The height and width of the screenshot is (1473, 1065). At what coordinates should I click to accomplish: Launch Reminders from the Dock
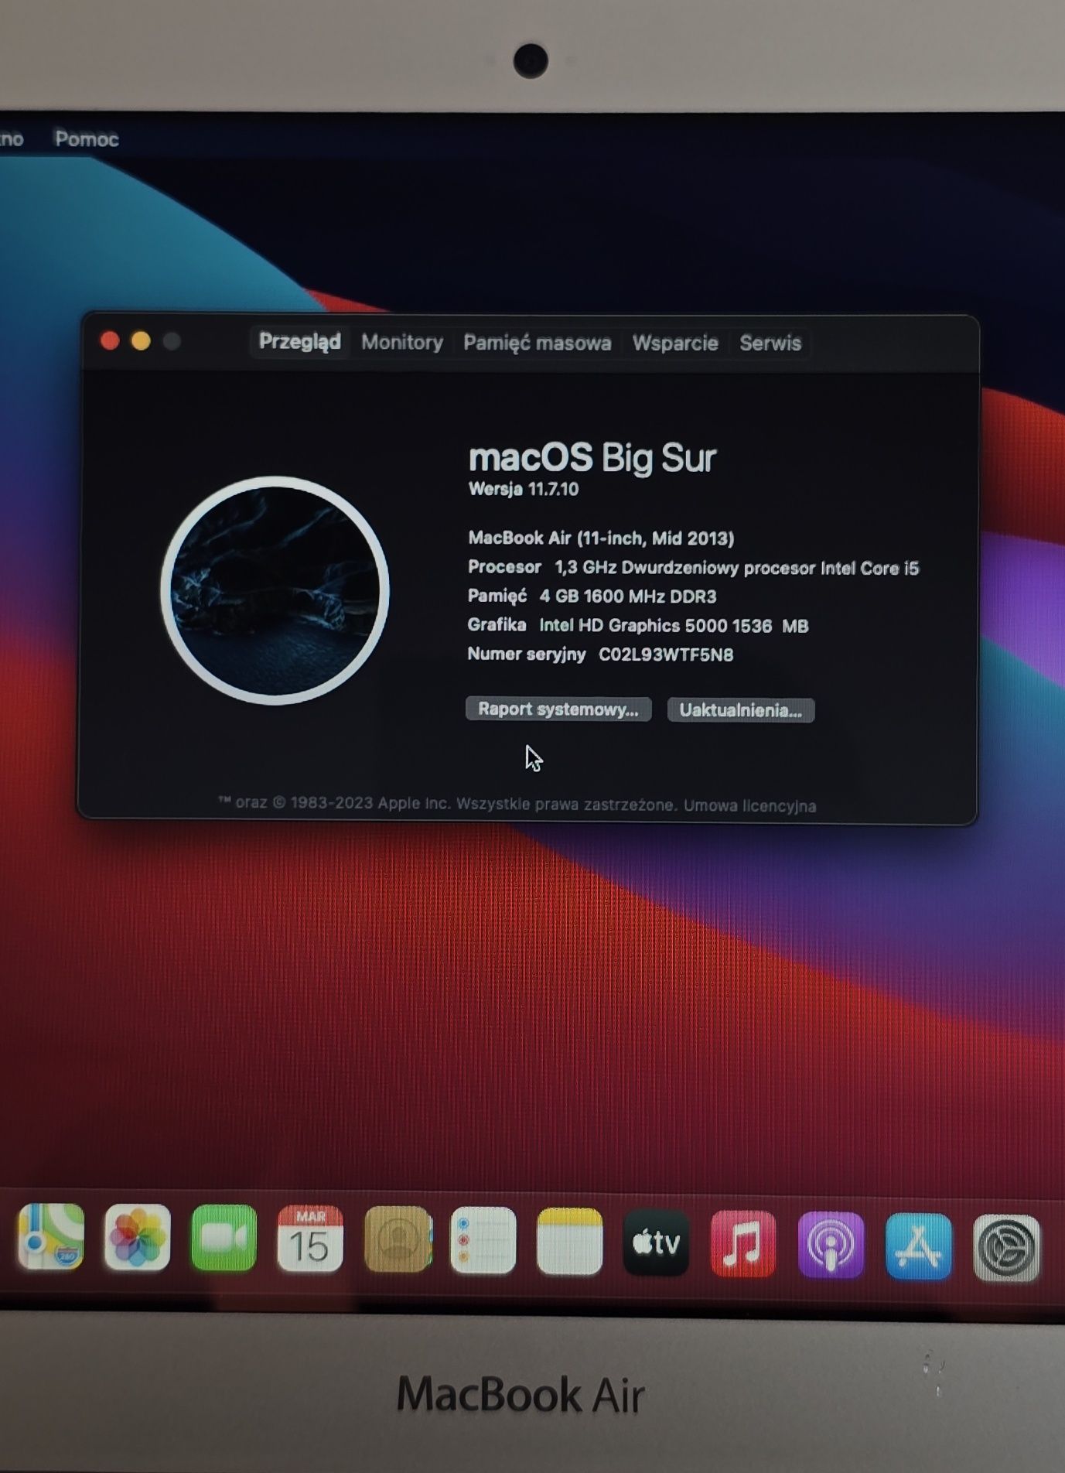pos(483,1240)
